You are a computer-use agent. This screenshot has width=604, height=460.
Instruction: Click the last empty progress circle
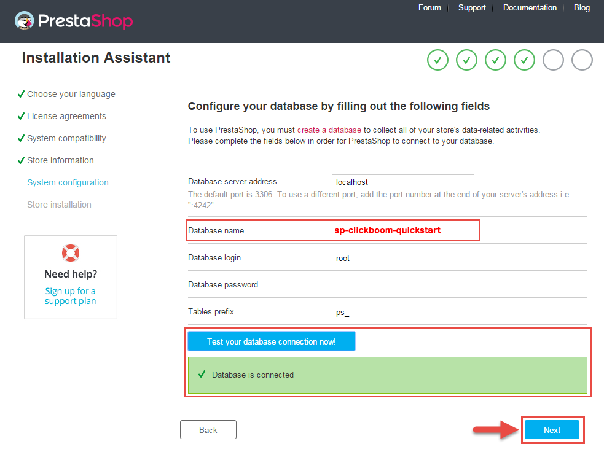(582, 60)
